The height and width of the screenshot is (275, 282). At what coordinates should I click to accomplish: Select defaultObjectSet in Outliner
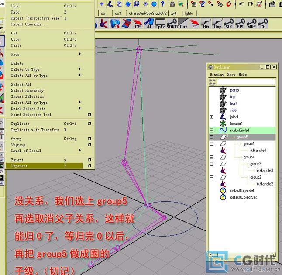coord(243,197)
